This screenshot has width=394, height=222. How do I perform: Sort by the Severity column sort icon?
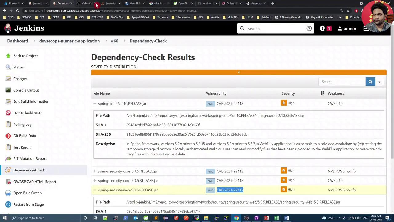tap(322, 93)
